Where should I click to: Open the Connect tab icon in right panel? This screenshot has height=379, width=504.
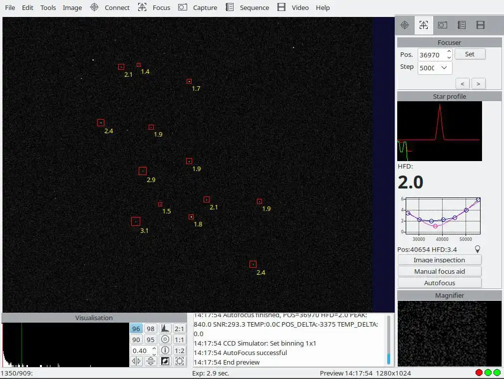(x=405, y=25)
